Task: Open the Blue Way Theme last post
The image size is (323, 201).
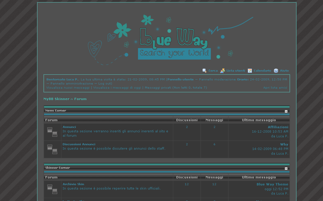Action: tap(272, 184)
